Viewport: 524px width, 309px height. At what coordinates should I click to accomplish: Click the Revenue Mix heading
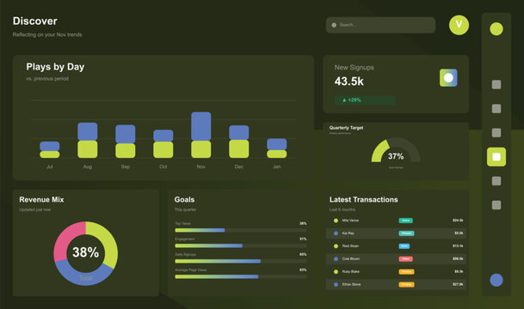pos(41,200)
